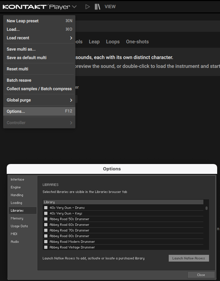This screenshot has width=220, height=281.
Task: Expand the Load recent submenu
Action: tap(39, 38)
